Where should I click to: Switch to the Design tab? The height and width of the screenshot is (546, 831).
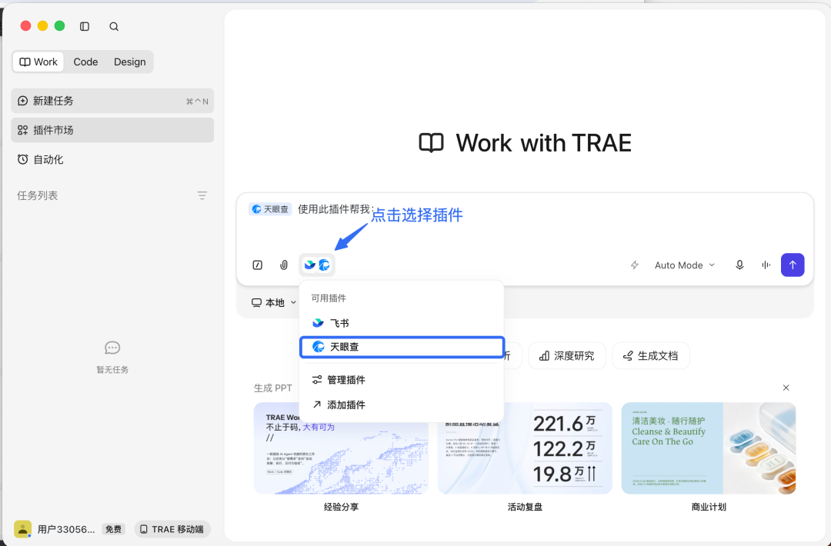coord(130,62)
